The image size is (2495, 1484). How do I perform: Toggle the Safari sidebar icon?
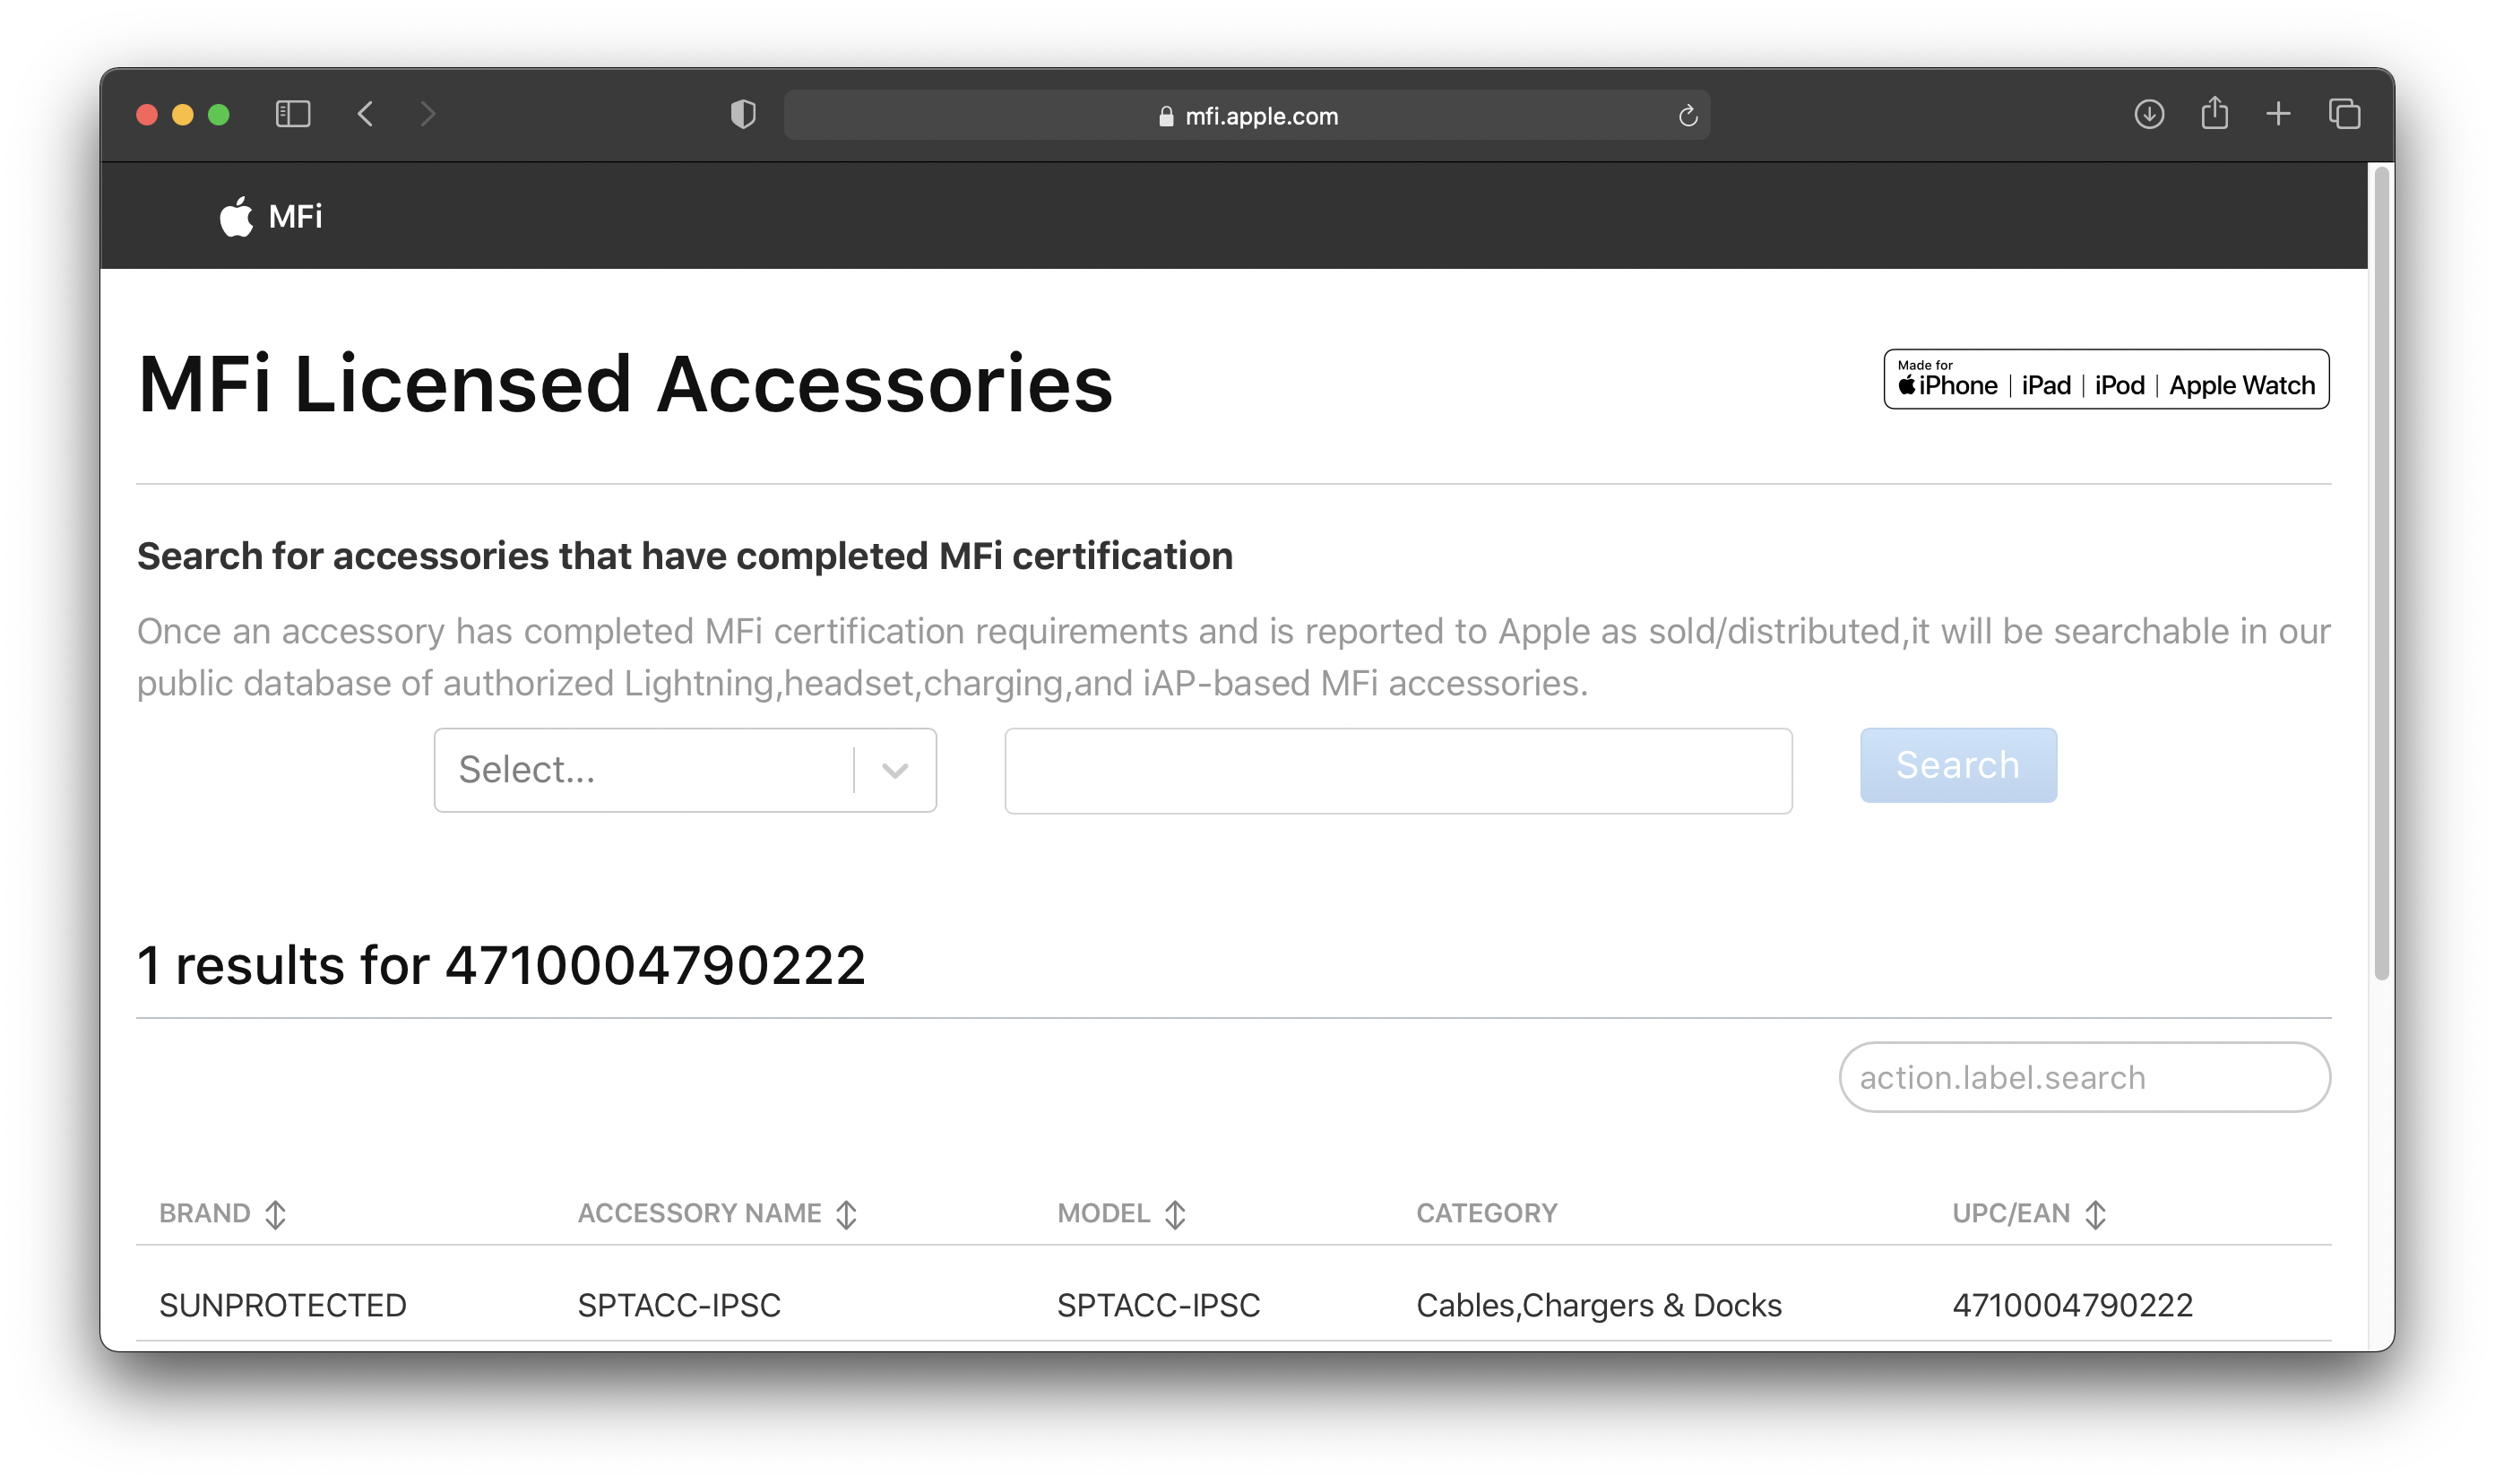click(293, 114)
